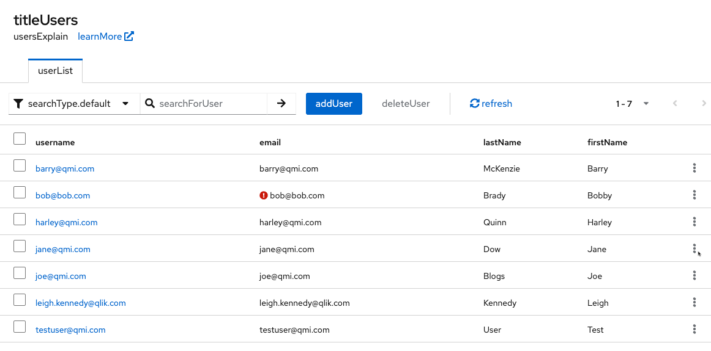Click the usersExplain description text
Screen dimensions: 711x351
pyautogui.click(x=41, y=37)
